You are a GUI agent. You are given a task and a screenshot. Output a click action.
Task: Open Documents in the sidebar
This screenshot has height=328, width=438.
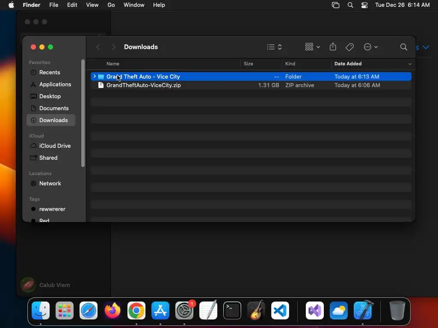click(x=50, y=108)
